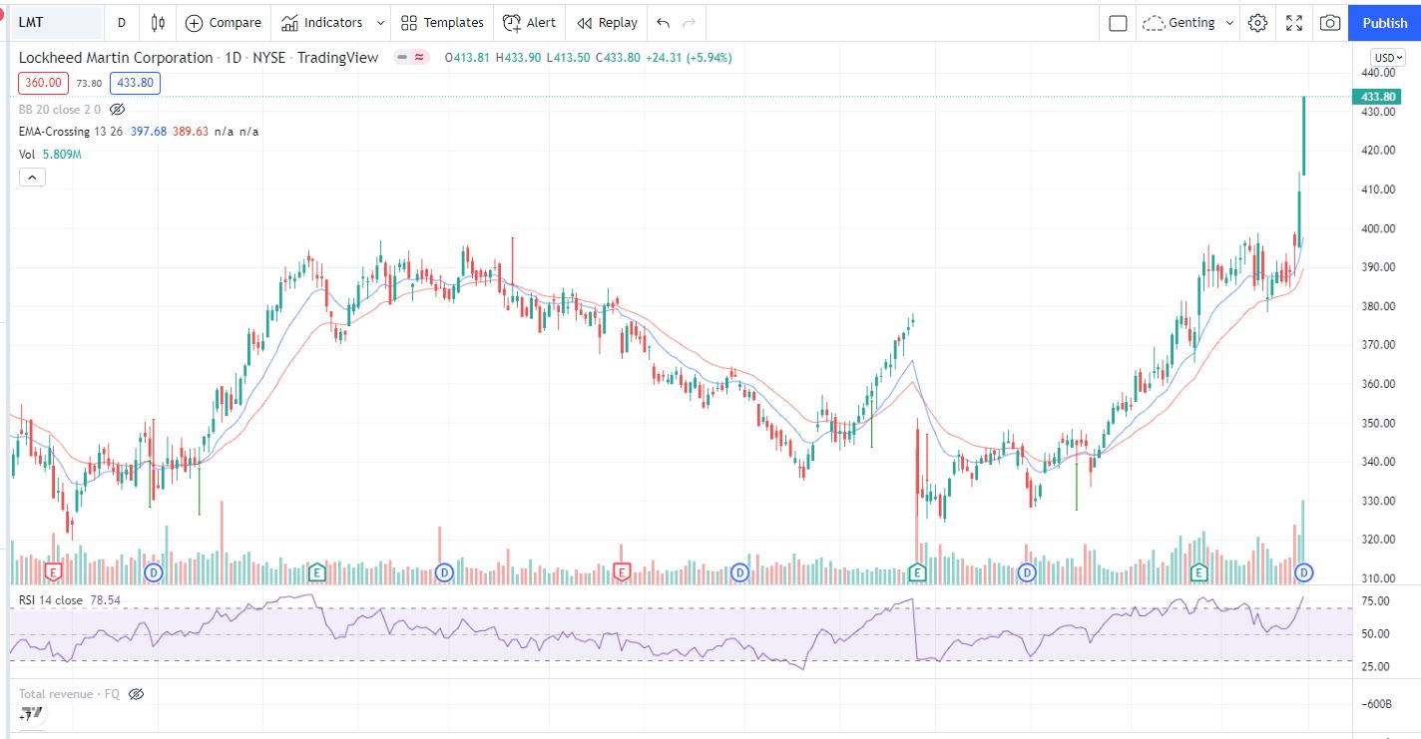1421x739 pixels.
Task: Select the D timeframe interval
Action: click(121, 23)
